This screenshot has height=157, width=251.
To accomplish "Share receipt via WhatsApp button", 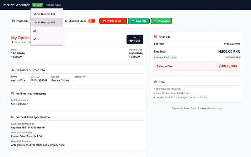I will pos(161,21).
